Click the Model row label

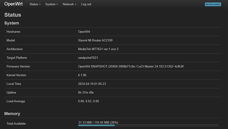coord(11,40)
